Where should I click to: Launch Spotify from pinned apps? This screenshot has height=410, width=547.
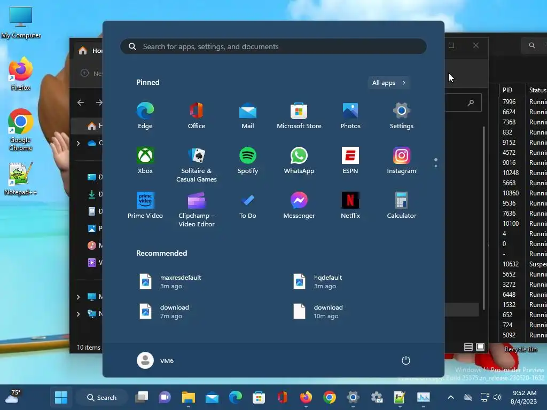coord(248,161)
